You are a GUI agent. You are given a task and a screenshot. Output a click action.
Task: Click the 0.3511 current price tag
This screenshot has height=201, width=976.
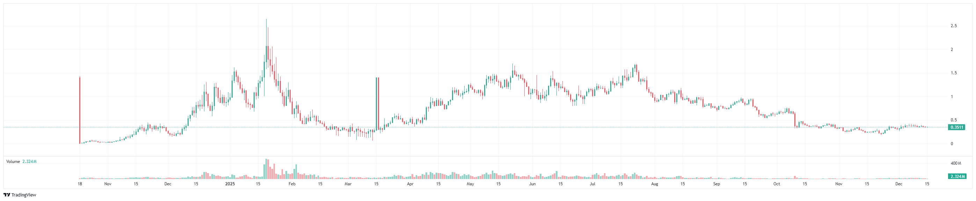[956, 128]
